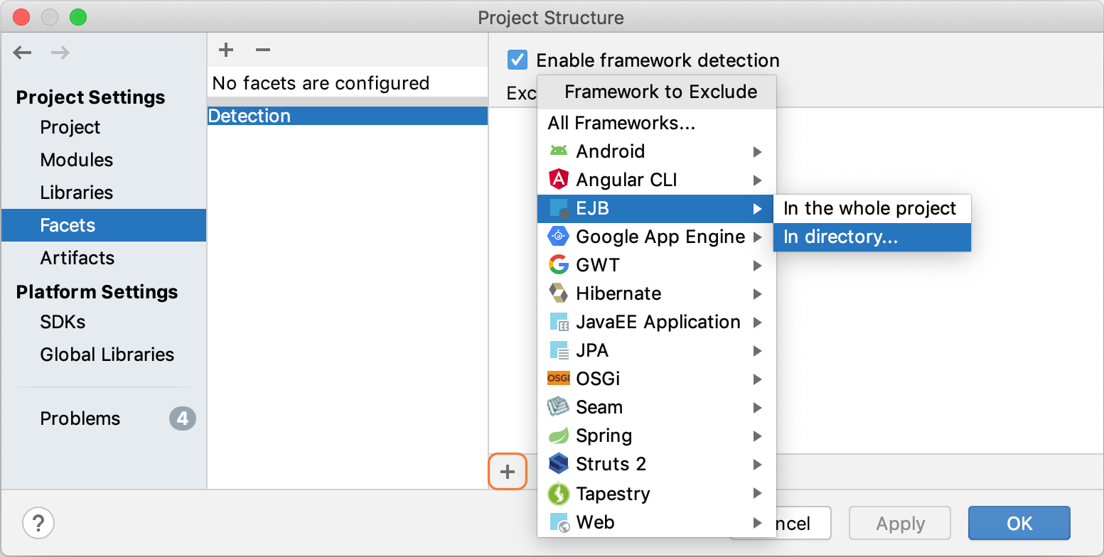This screenshot has width=1104, height=557.
Task: Click the Problems count badge 4
Action: tap(183, 418)
